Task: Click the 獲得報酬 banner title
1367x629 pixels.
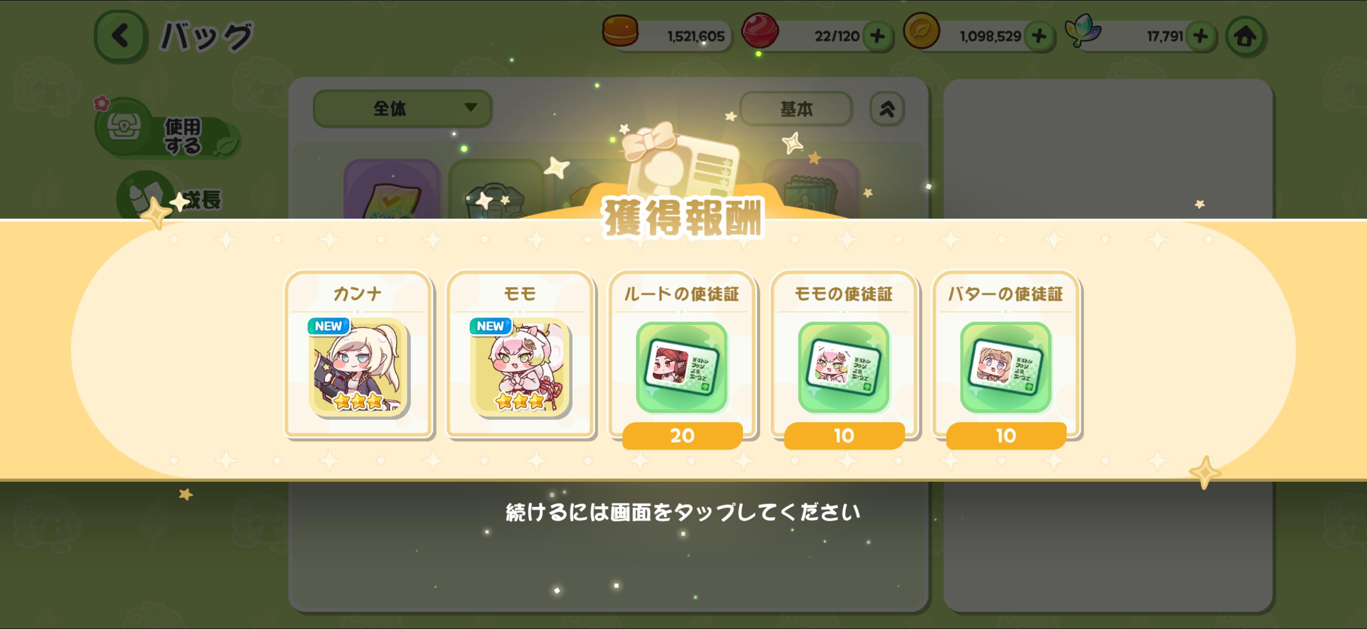Action: (x=683, y=218)
